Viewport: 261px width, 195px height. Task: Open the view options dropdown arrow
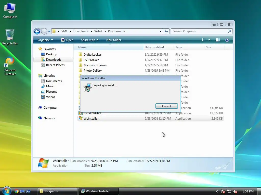tap(210, 40)
